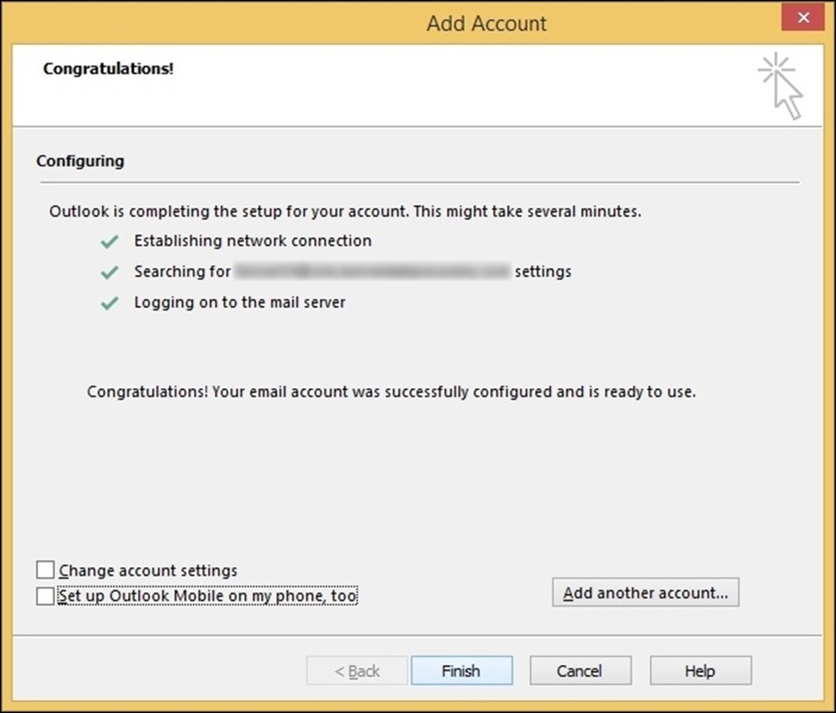Viewport: 836px width, 713px height.
Task: Select 'Set up Outlook Mobile on my phone' label
Action: coord(207,595)
